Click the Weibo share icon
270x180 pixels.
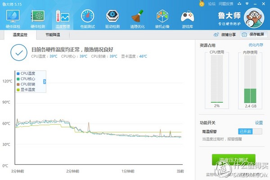(216, 35)
